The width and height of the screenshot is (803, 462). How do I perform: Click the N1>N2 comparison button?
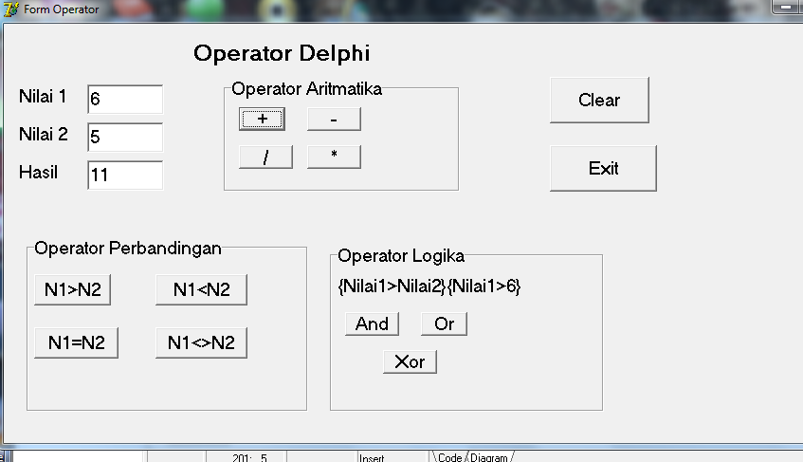(x=72, y=290)
